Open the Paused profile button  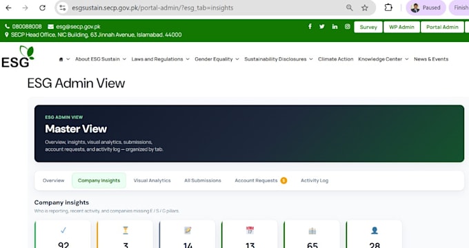426,8
